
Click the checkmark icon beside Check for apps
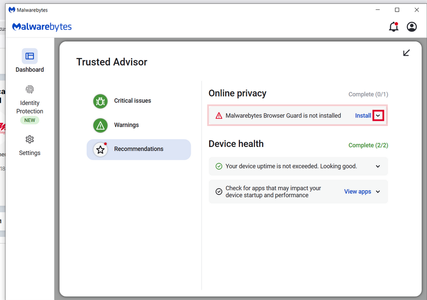point(219,192)
